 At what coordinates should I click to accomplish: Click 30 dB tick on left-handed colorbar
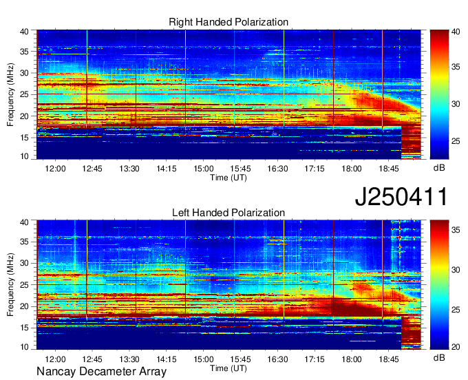tap(456, 270)
